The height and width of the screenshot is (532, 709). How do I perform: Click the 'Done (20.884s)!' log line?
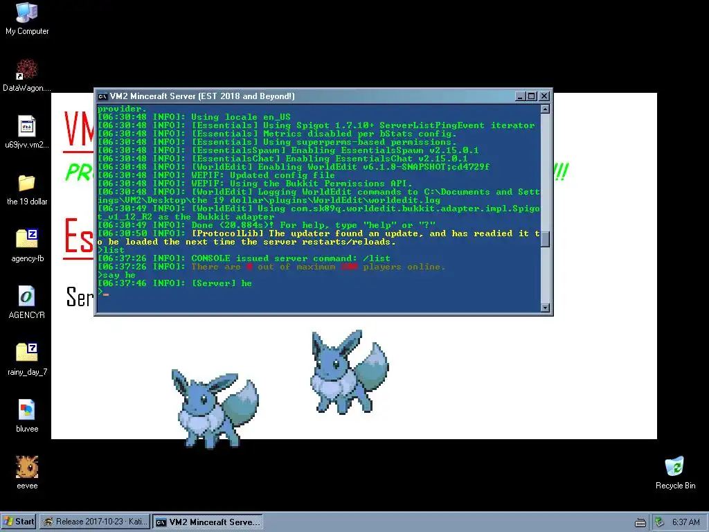click(x=267, y=225)
